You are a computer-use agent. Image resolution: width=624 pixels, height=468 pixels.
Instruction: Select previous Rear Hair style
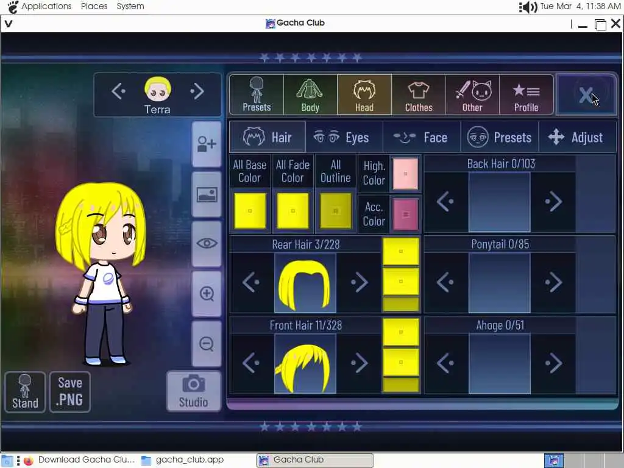pos(251,282)
